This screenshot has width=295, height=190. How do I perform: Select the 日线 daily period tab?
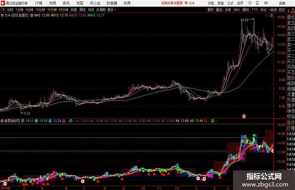pyautogui.click(x=74, y=10)
